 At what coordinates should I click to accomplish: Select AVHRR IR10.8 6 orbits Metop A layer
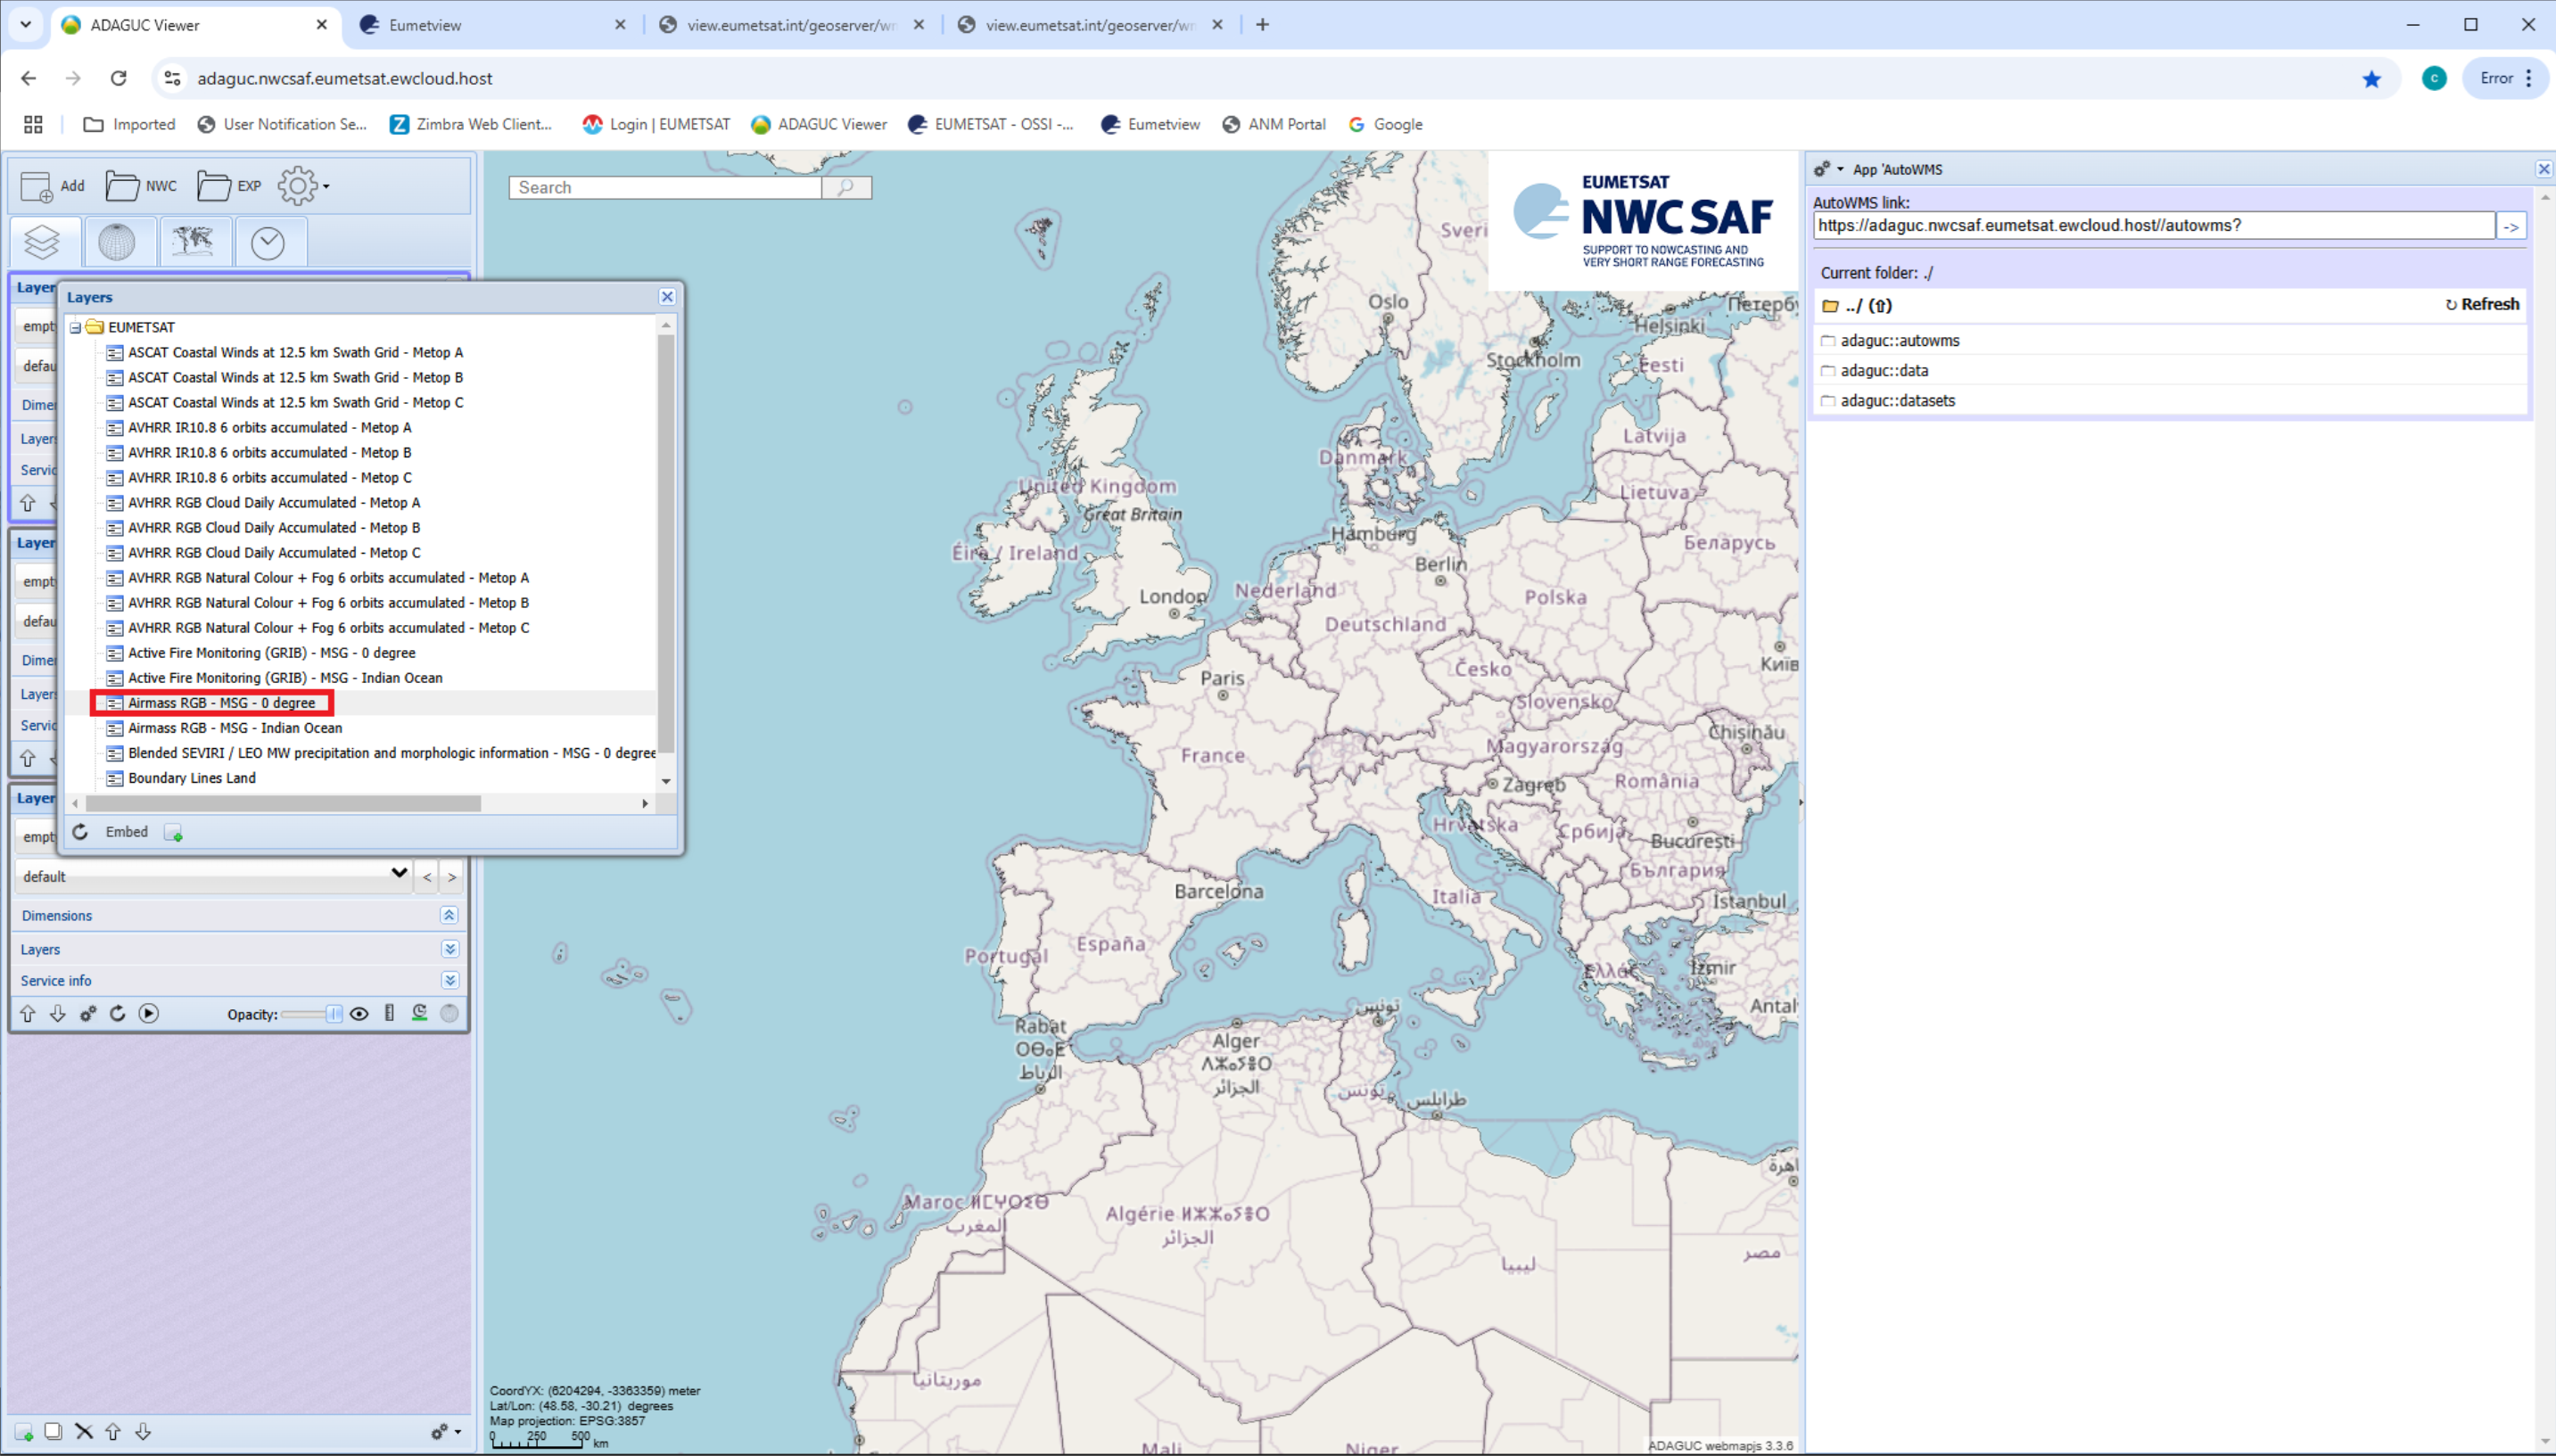pyautogui.click(x=269, y=427)
